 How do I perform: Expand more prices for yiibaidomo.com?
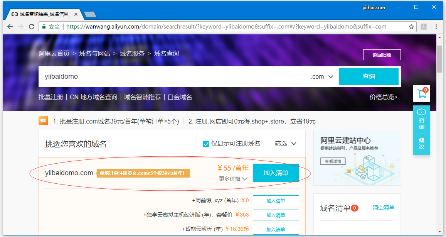pyautogui.click(x=233, y=179)
